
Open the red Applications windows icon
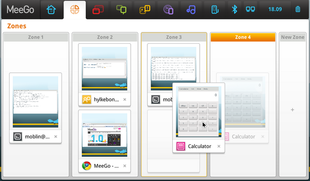(x=98, y=10)
